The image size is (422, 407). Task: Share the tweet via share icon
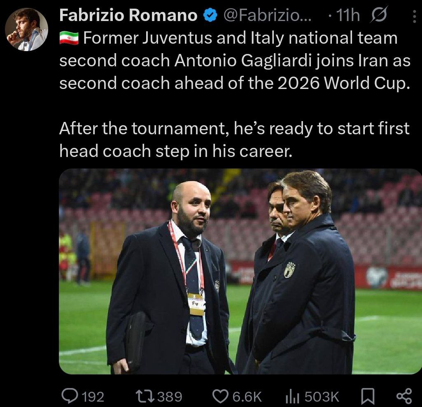point(403,397)
